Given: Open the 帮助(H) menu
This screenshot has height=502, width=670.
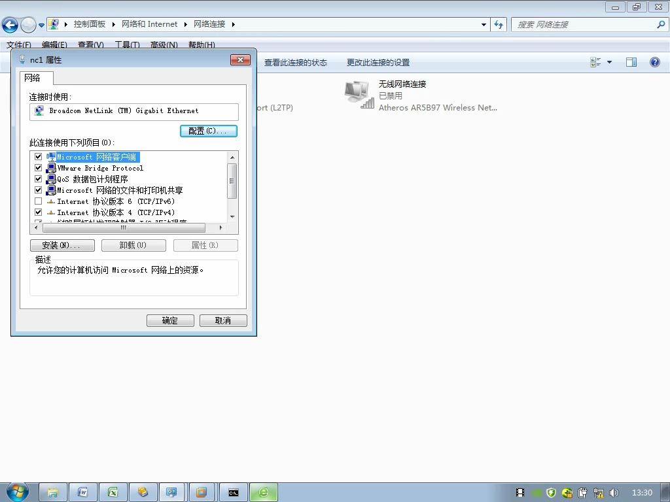Looking at the screenshot, I should 202,44.
